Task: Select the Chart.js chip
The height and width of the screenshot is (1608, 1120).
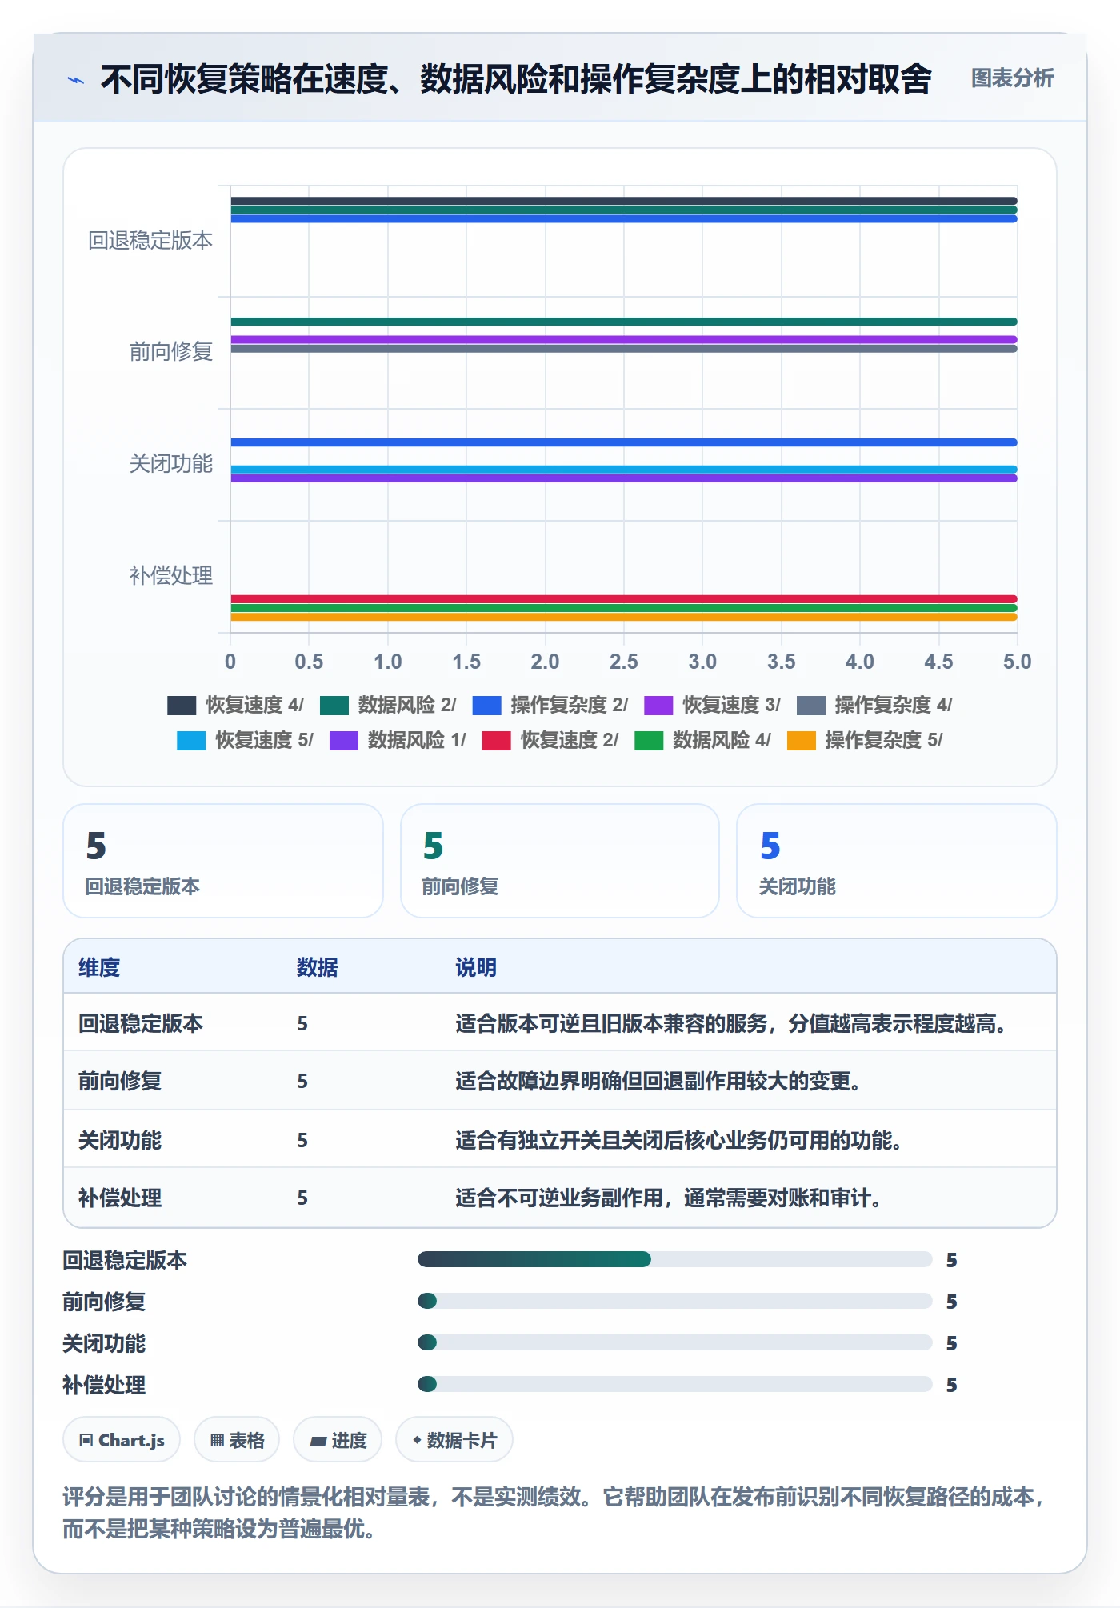Action: click(x=122, y=1440)
